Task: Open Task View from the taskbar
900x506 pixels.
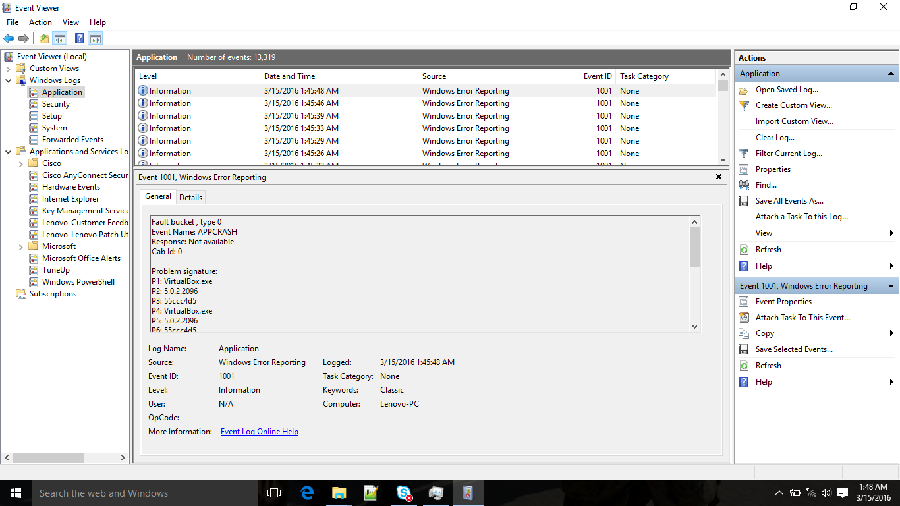Action: [274, 493]
